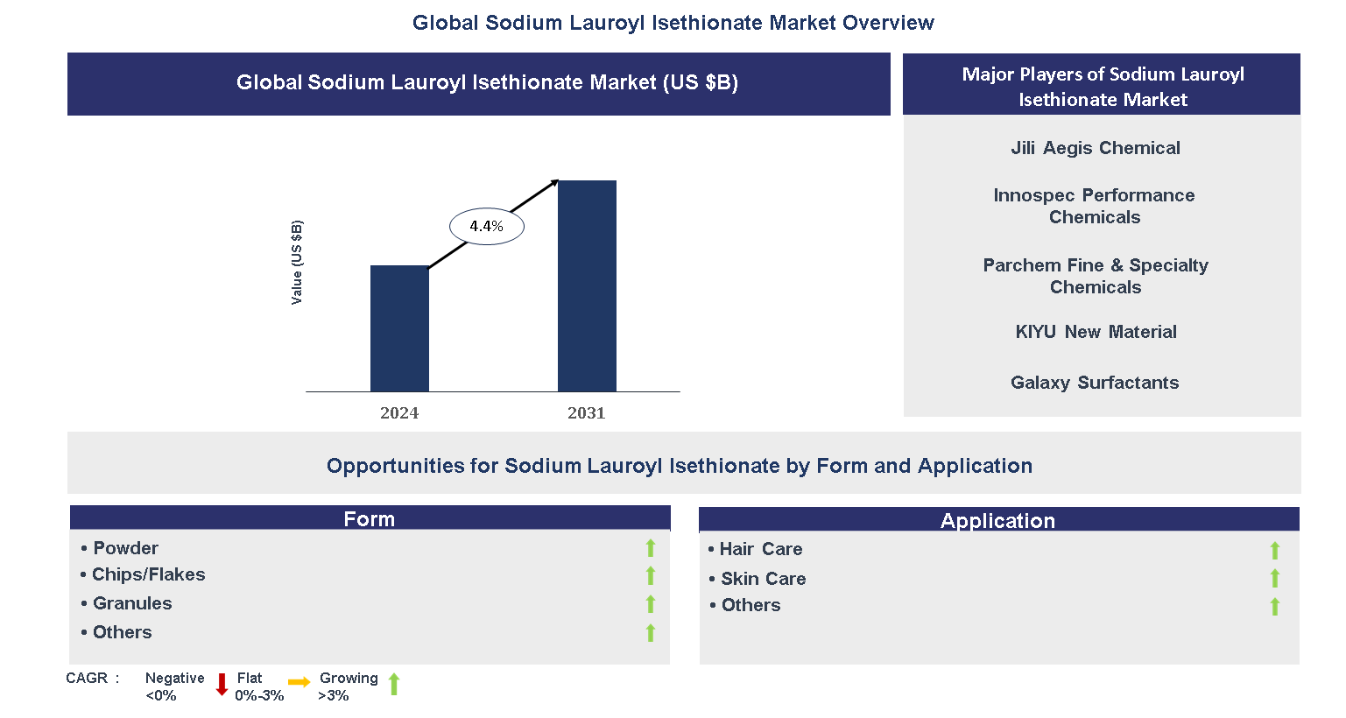Click the green arrow for Others under Form
The height and width of the screenshot is (718, 1346).
651,632
